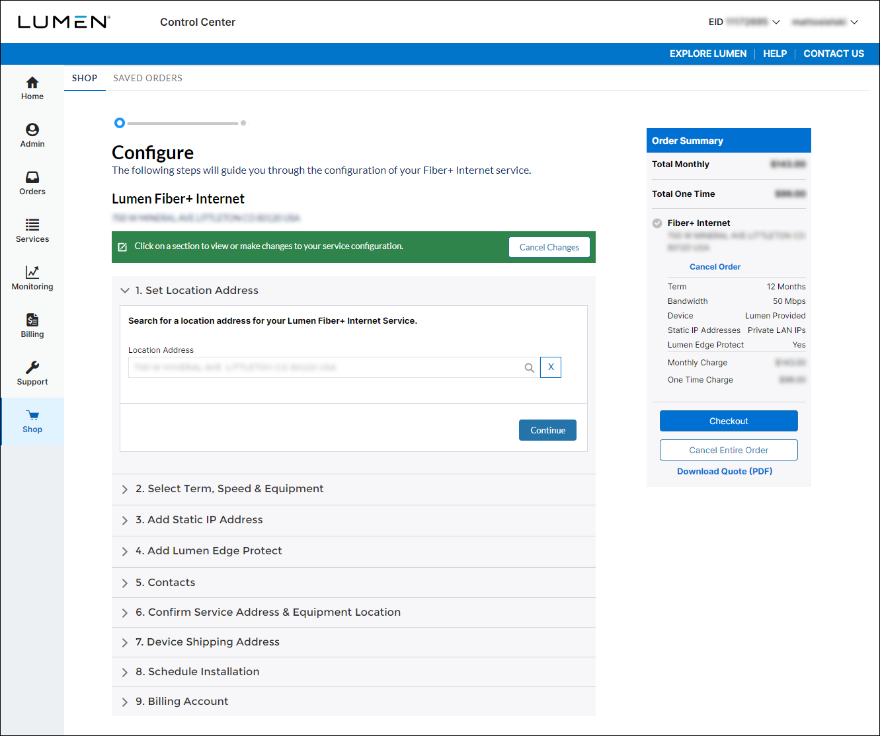Open the Admin sidebar section

pyautogui.click(x=32, y=136)
